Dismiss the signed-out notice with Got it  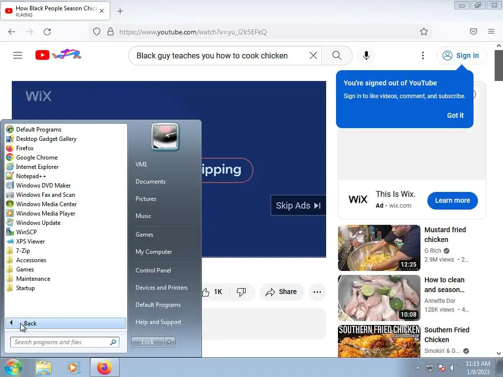click(x=455, y=115)
